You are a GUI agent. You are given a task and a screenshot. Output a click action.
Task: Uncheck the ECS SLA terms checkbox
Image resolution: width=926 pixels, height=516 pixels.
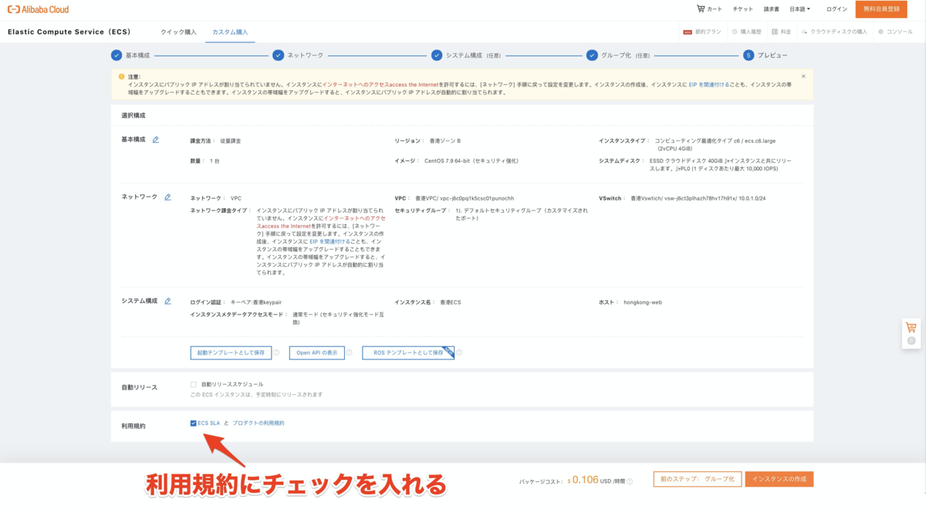click(194, 423)
